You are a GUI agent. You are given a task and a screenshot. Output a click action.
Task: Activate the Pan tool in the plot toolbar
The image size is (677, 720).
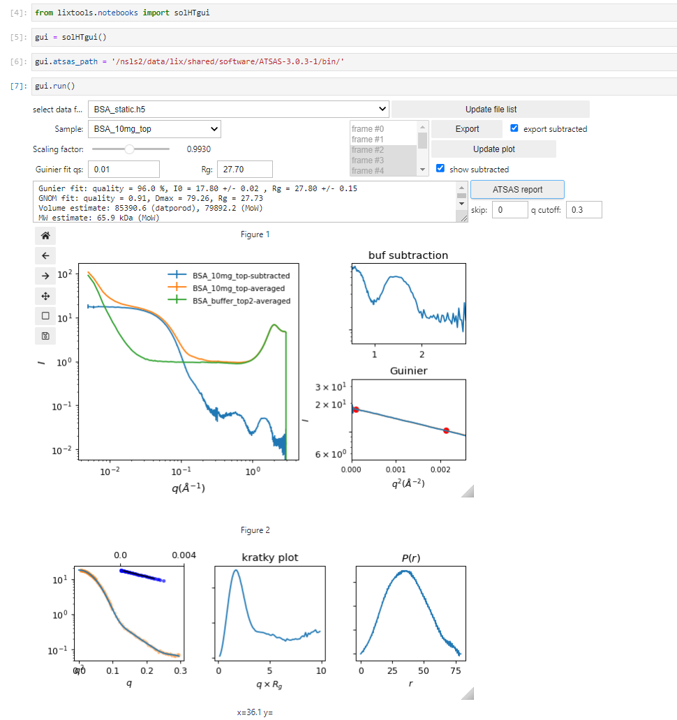[x=45, y=297]
